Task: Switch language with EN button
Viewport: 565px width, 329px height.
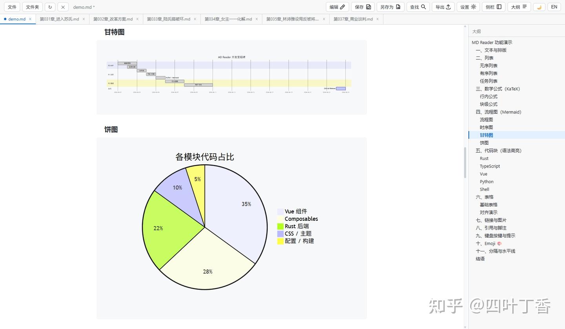Action: coord(554,7)
